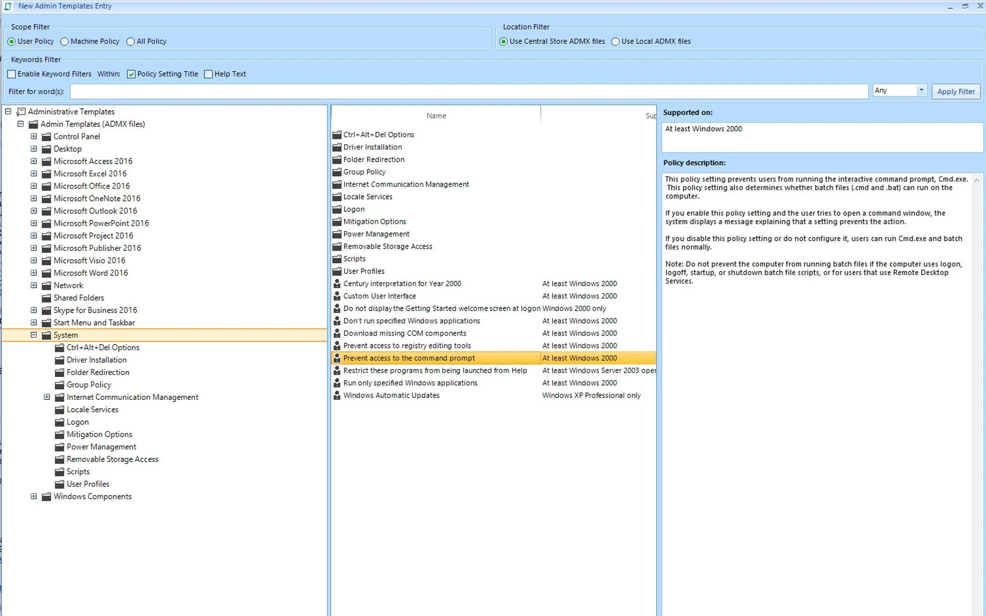Click the Name column header
The width and height of the screenshot is (986, 616).
[x=436, y=116]
